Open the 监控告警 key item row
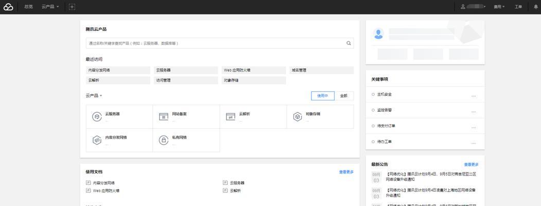Screen dimensions: 541x206 pyautogui.click(x=425, y=110)
